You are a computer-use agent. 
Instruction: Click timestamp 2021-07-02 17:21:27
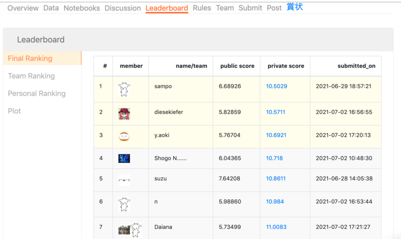[343, 227]
